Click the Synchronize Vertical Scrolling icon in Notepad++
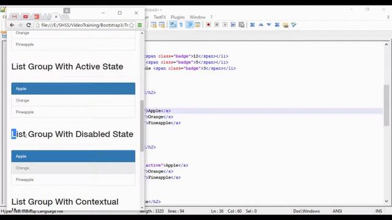The height and width of the screenshot is (220, 392). click(x=154, y=24)
